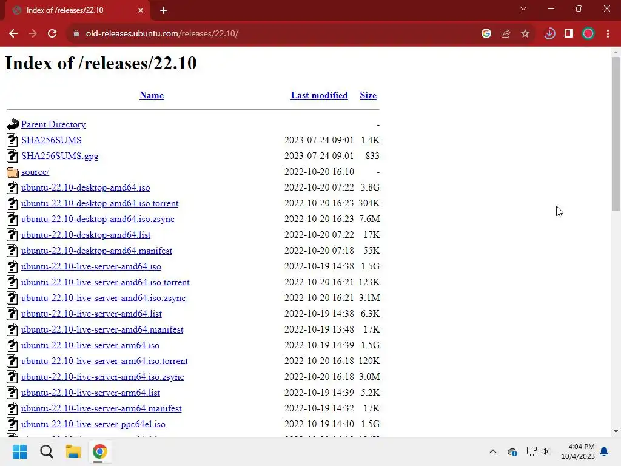Click file icon beside live-server-ppc64el.iso

[x=12, y=424]
